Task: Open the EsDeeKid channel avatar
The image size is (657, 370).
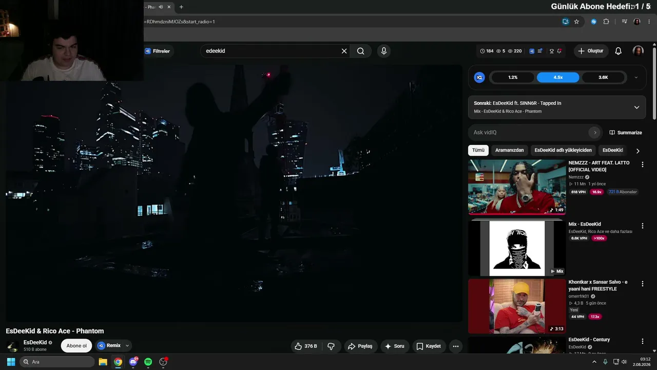Action: [12, 346]
